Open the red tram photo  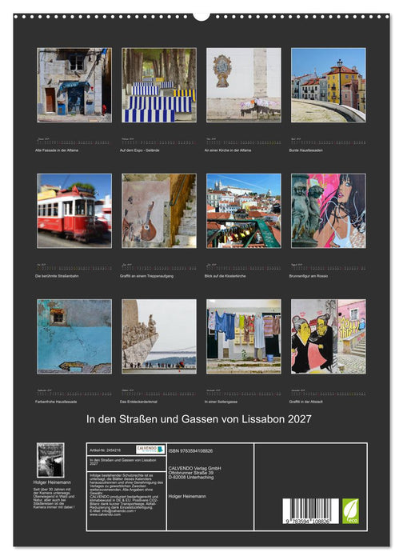click(74, 210)
